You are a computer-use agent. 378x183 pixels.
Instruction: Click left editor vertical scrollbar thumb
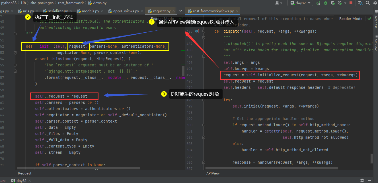tap(183, 70)
